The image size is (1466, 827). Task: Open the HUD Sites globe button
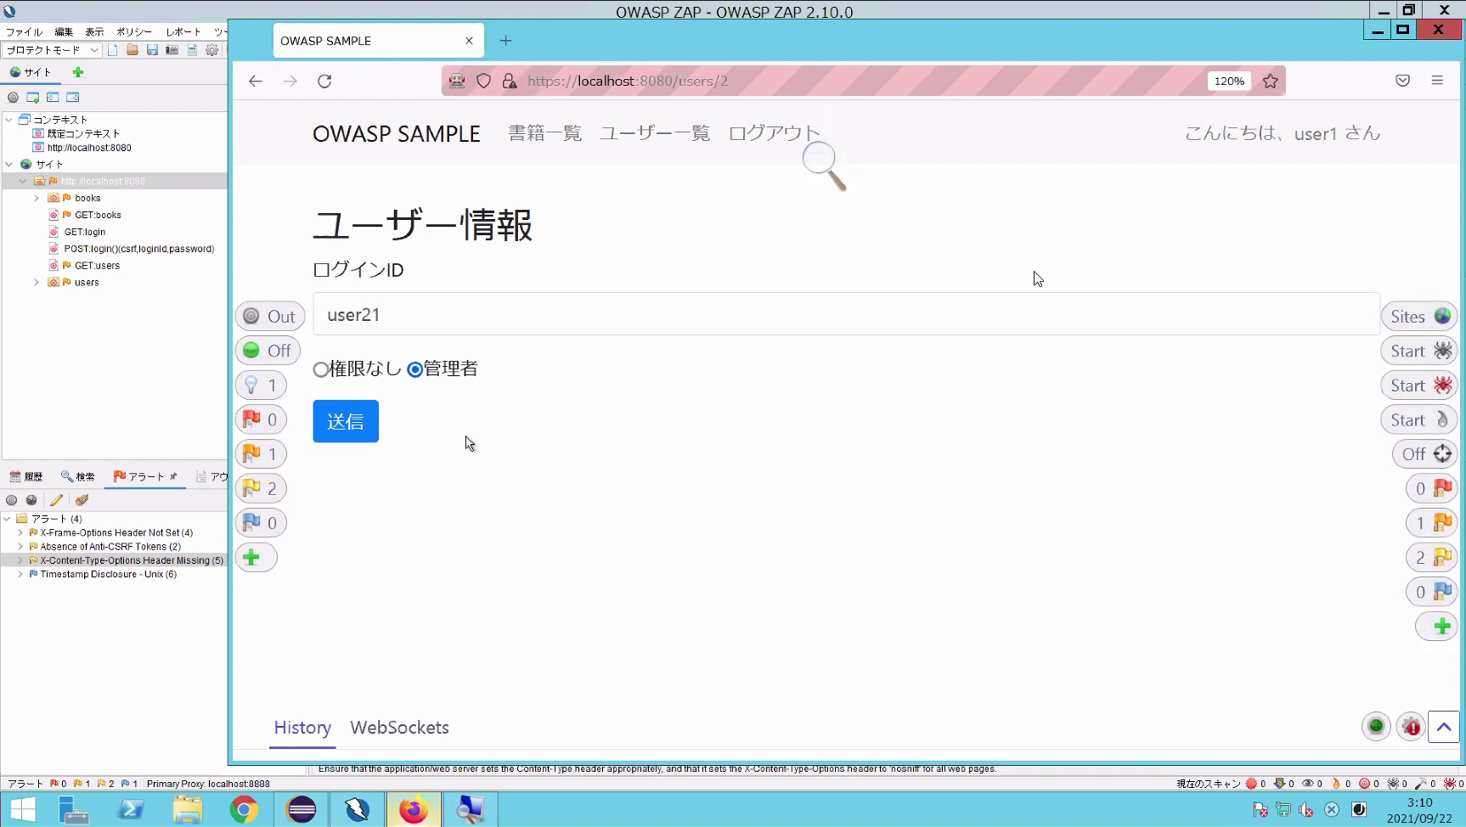coord(1419,317)
